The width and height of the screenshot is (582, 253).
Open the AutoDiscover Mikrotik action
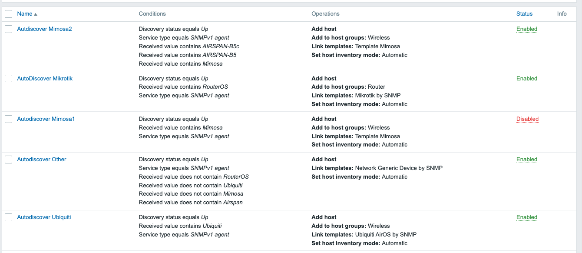(x=45, y=79)
